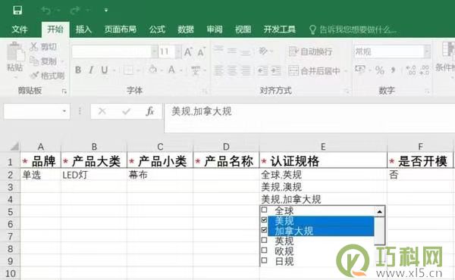Viewport: 455px width, 280px height.
Task: Switch to the 插入 ribbon tab
Action: click(83, 30)
